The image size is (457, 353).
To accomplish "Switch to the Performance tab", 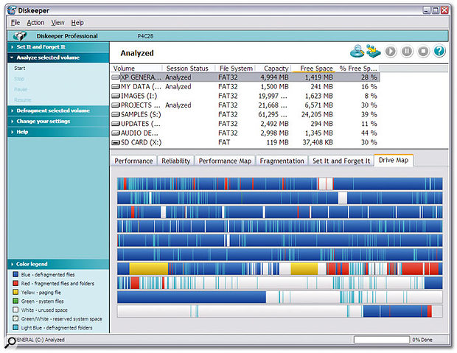I will [x=133, y=161].
